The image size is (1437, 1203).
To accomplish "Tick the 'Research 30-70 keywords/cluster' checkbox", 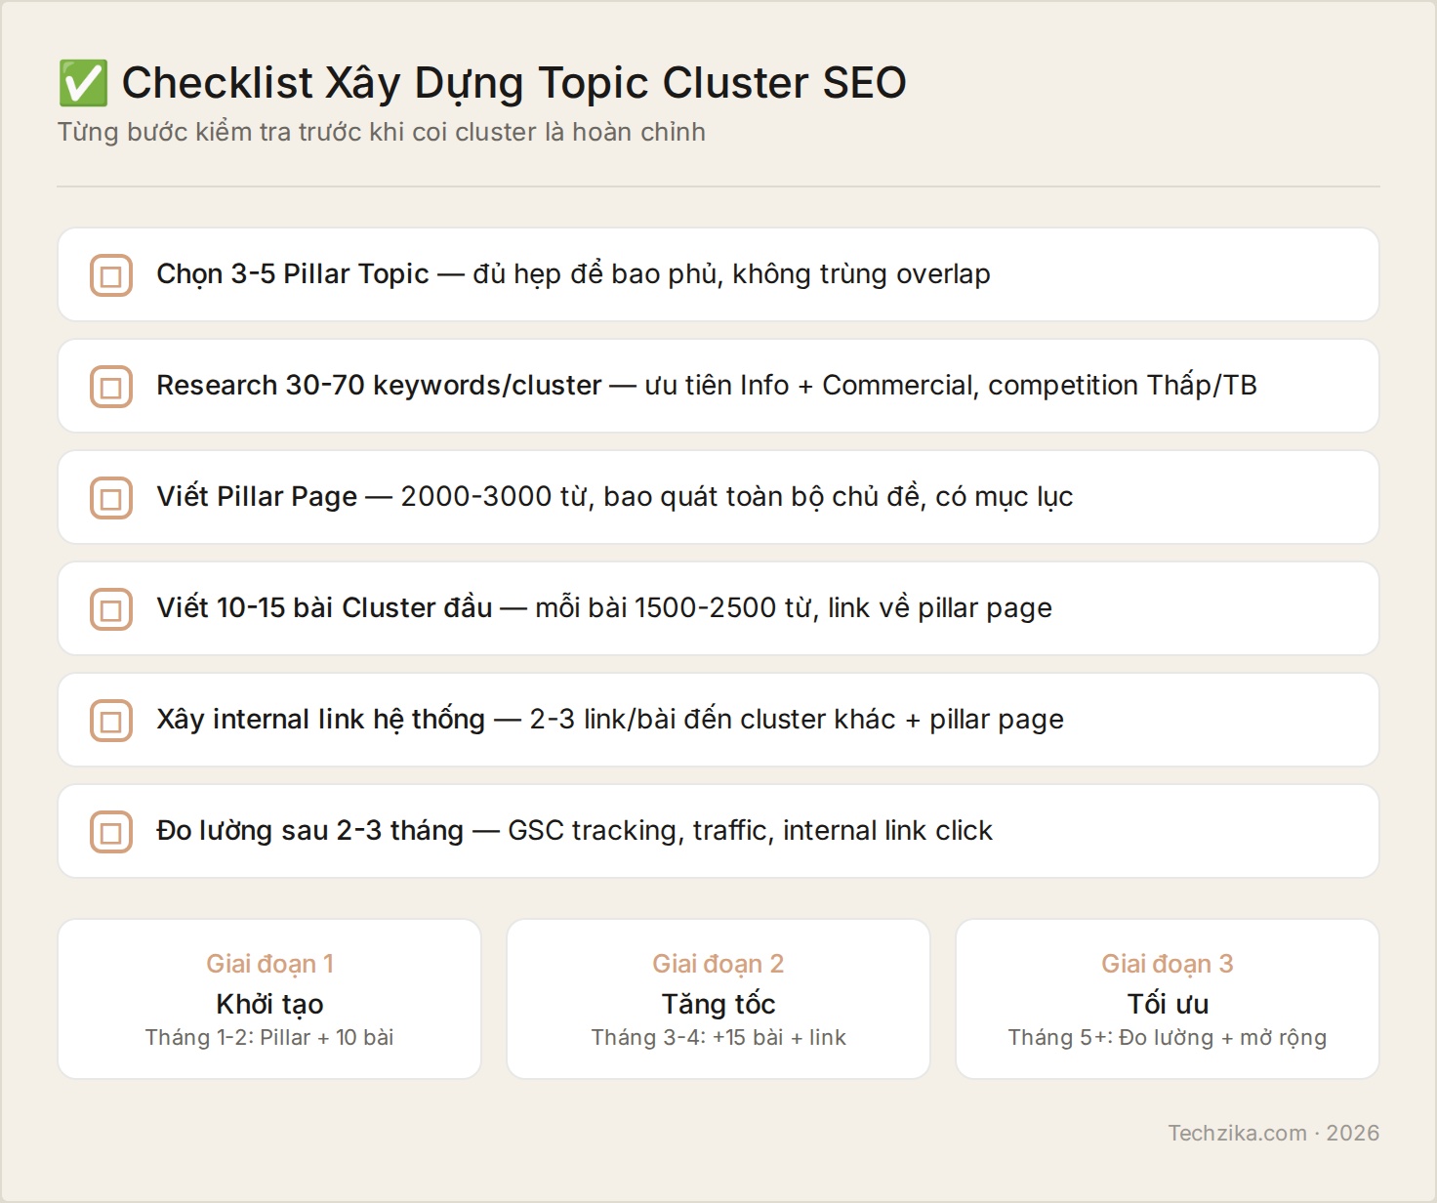I will [x=111, y=387].
